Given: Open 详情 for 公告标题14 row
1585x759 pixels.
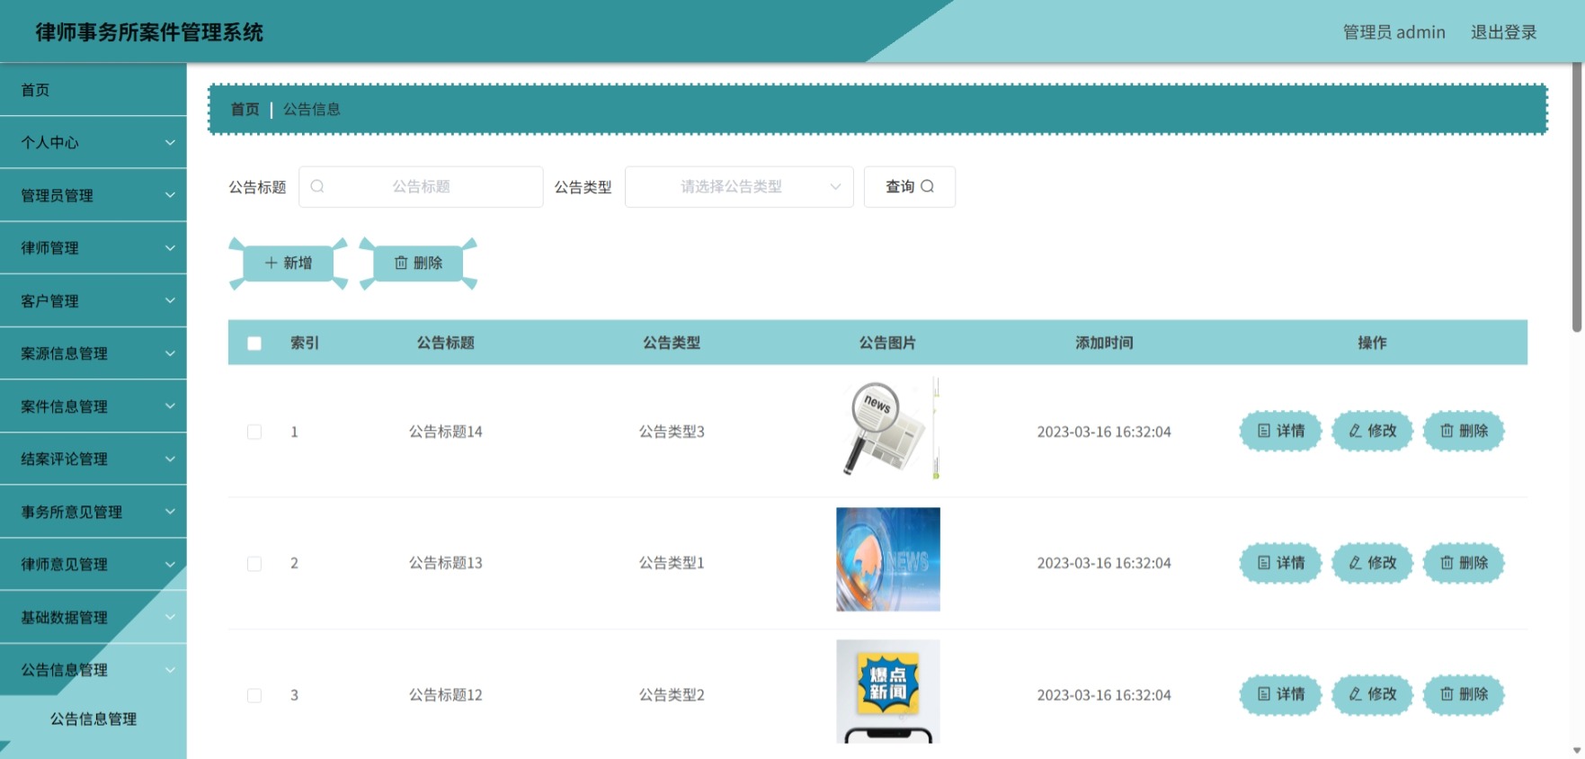Looking at the screenshot, I should 1280,431.
